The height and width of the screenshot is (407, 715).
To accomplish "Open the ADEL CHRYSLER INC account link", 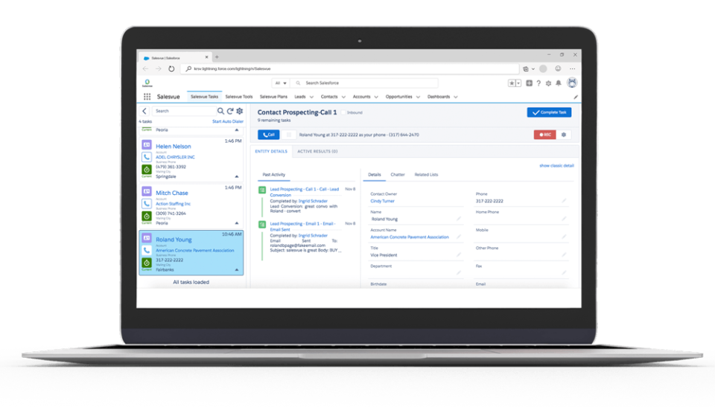I will (175, 157).
